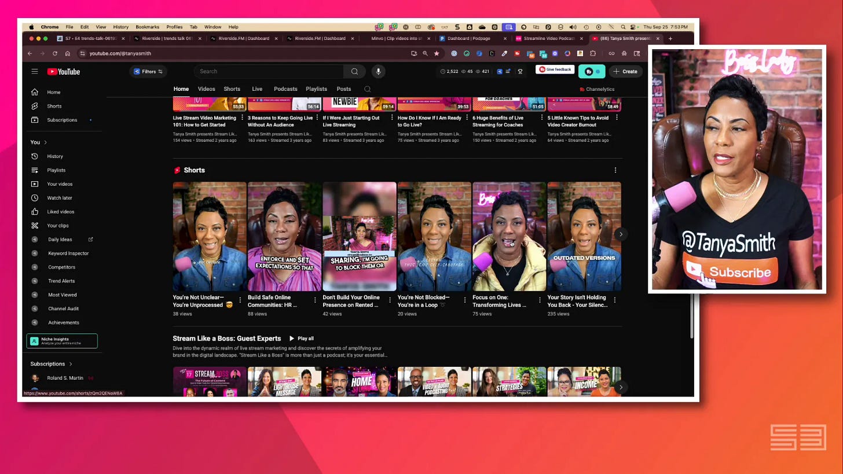
Task: Open the "OUTDATED VERSIONS" short thumbnail
Action: click(584, 236)
